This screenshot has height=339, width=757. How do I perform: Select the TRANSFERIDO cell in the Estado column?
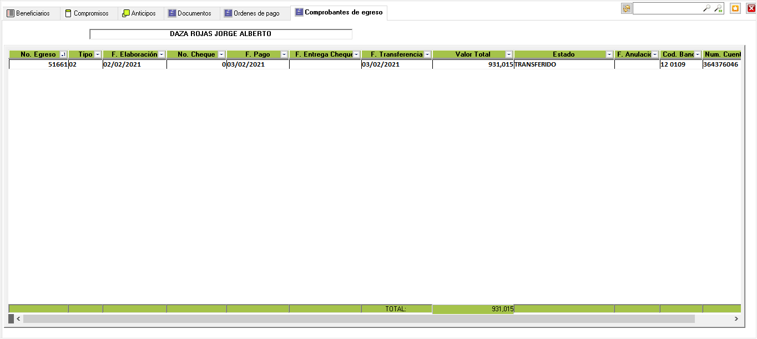point(563,64)
